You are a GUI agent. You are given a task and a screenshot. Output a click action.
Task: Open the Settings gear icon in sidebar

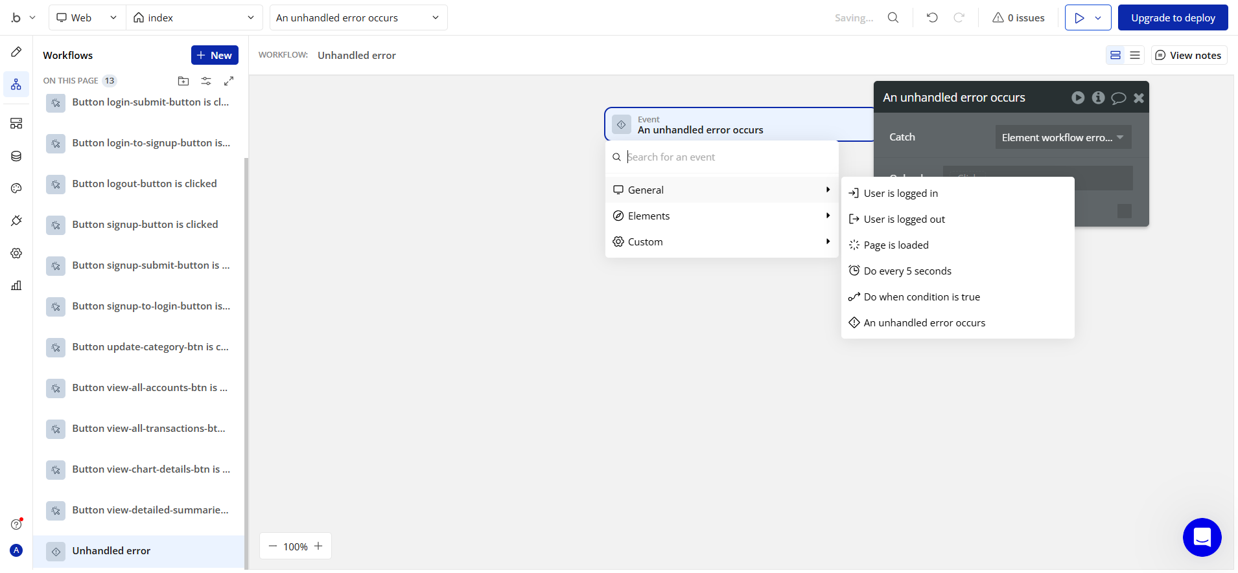click(x=16, y=253)
